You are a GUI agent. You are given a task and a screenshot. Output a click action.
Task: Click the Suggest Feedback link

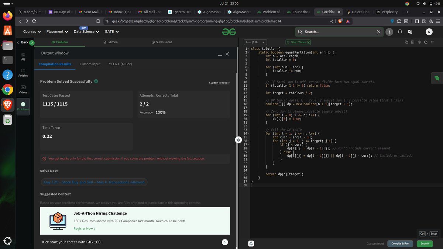coord(219,83)
